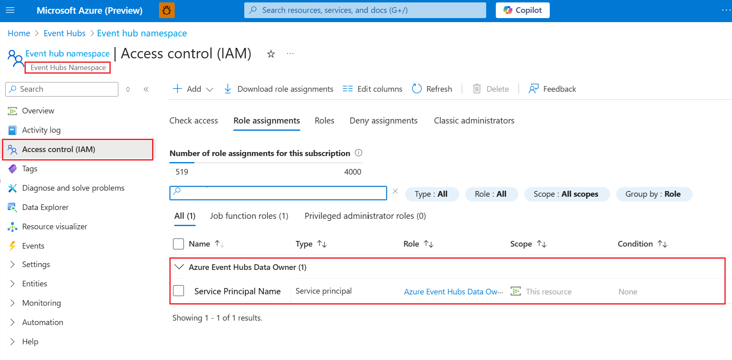Click the bug report icon in header
The image size is (732, 360).
pos(167,10)
